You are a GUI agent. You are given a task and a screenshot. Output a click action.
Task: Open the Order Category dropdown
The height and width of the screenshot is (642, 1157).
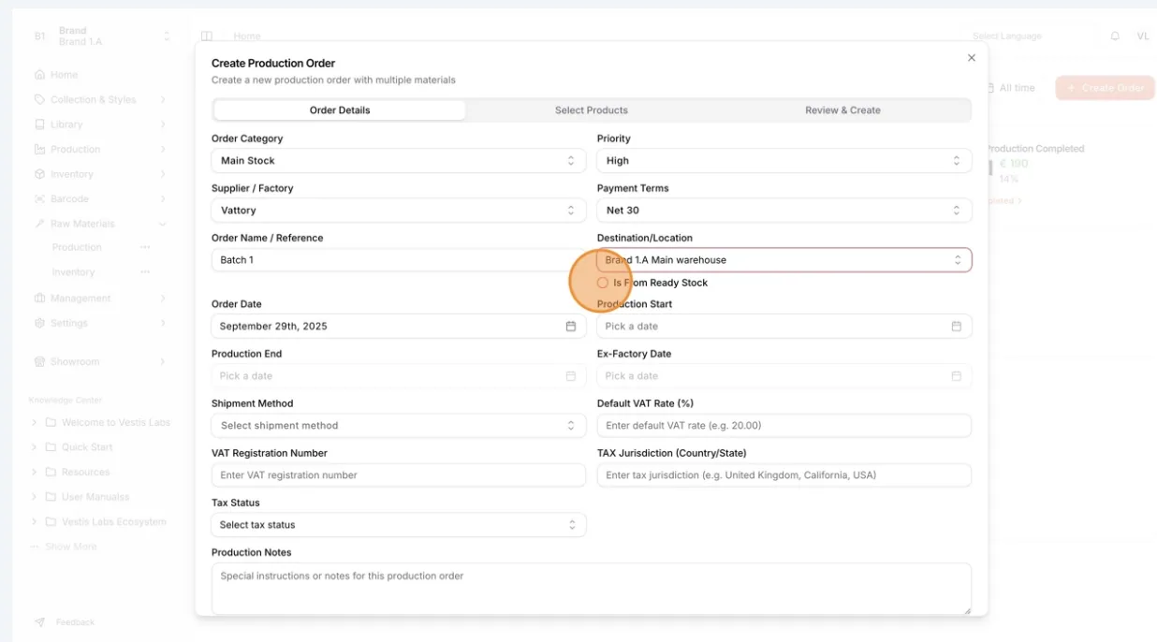[x=399, y=161]
